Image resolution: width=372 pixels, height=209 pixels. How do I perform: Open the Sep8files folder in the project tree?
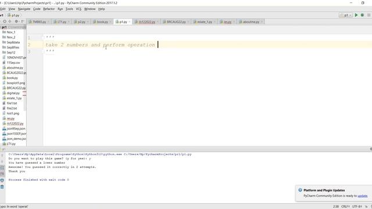pos(13,48)
